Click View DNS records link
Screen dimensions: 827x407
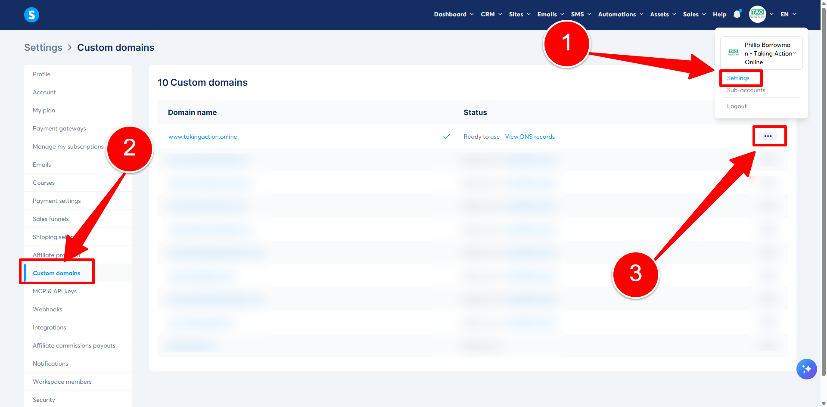click(x=530, y=137)
